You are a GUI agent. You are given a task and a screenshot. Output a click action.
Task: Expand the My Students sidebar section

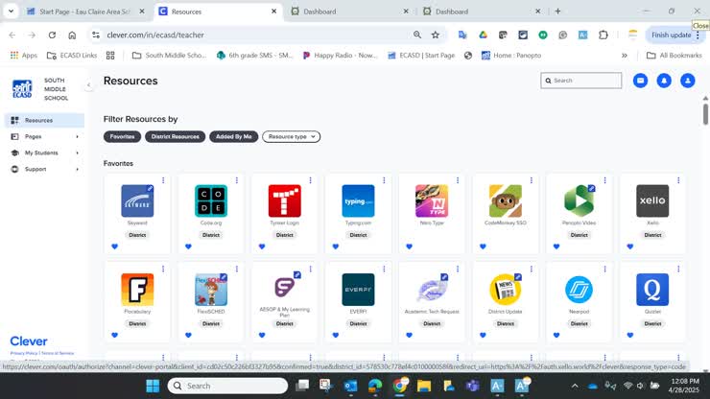(44, 153)
